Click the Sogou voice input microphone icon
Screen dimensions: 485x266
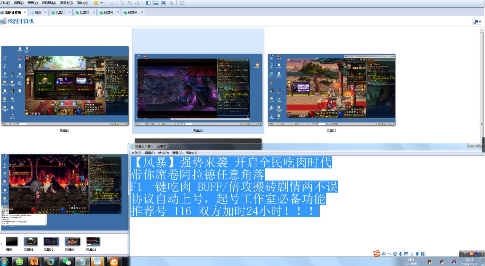coord(400,254)
